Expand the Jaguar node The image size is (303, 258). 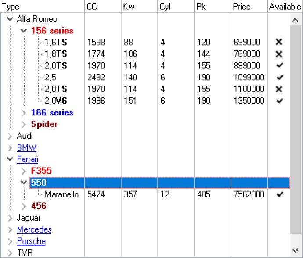point(10,218)
